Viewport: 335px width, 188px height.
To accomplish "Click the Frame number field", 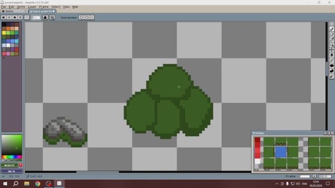I will [305, 177].
